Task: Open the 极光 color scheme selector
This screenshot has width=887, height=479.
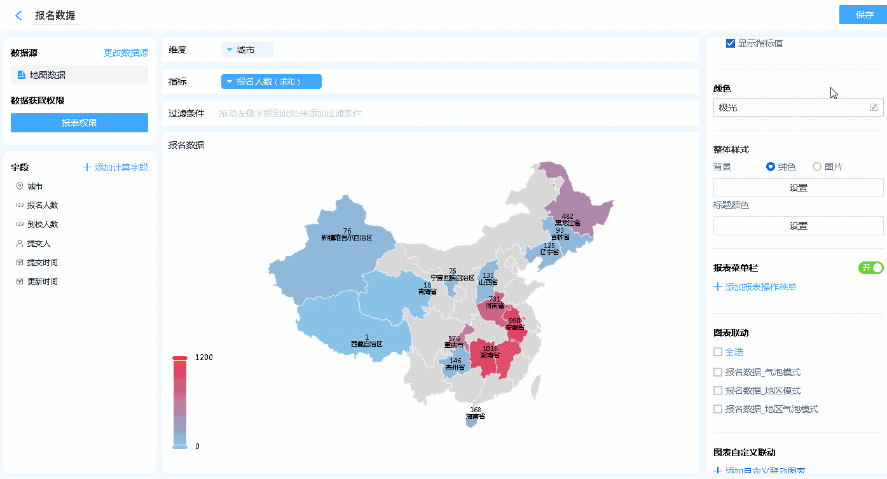Action: click(x=792, y=108)
